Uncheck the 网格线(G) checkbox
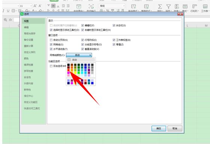 click(51, 45)
